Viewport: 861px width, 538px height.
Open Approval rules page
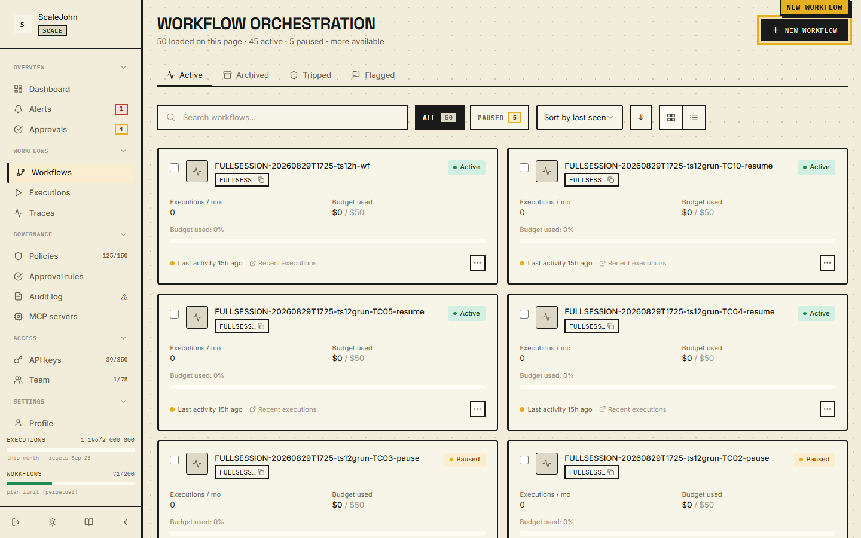coord(71,276)
